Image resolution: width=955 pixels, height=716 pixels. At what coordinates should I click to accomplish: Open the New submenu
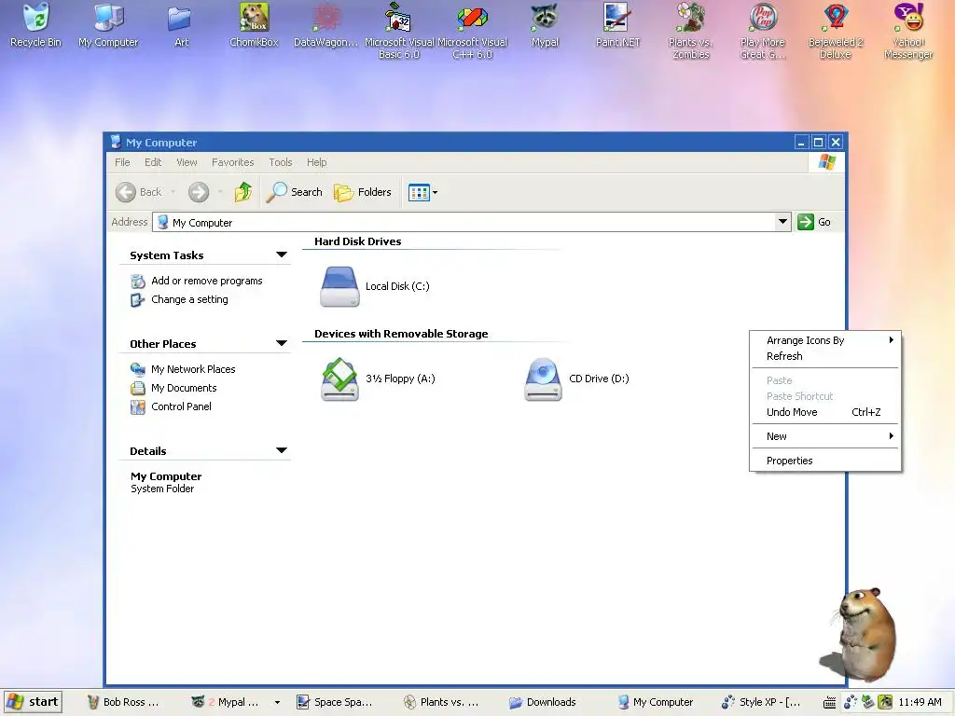(x=824, y=436)
